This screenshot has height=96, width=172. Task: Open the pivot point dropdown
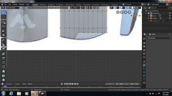83,8
